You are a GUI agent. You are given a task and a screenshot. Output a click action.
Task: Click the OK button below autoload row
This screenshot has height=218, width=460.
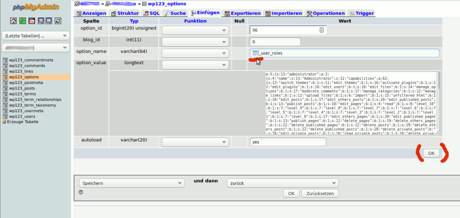431,153
